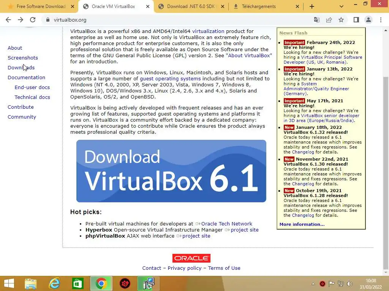Click the scrollbar up arrow
Viewport: 389px width, 291px height.
(386, 30)
